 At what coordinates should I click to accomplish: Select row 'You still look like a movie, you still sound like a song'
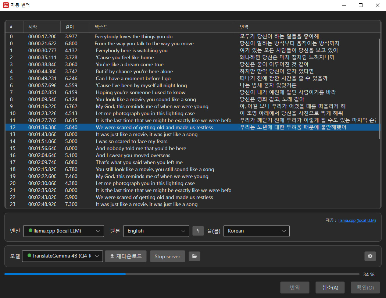click(x=192, y=170)
